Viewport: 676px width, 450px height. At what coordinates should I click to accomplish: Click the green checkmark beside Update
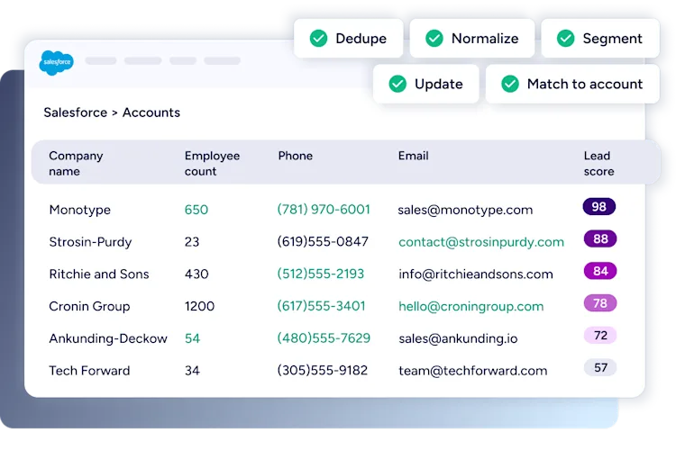pyautogui.click(x=397, y=84)
